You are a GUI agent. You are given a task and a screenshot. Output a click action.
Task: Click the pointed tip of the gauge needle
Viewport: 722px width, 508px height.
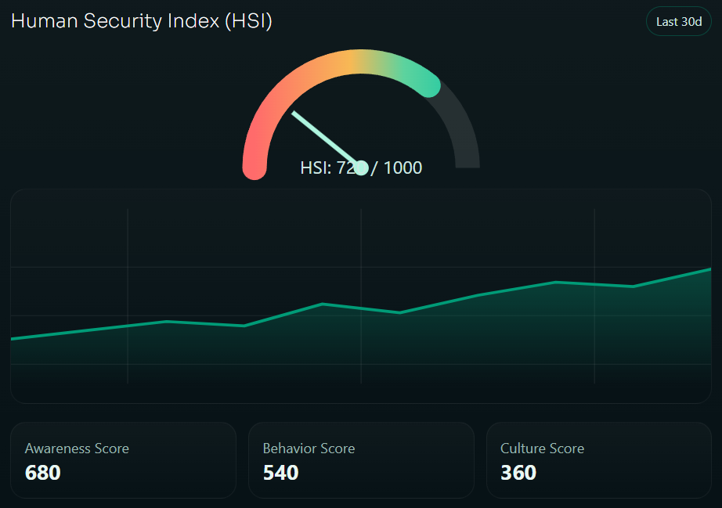295,113
